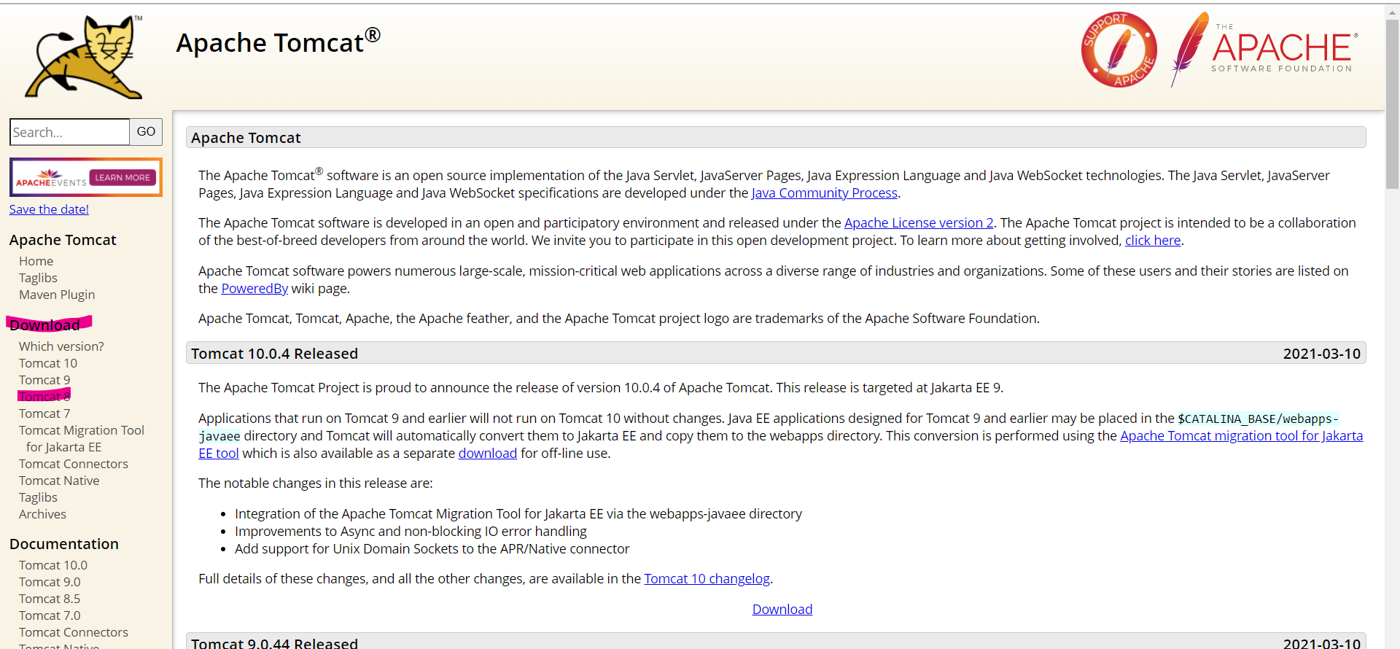Click the ApacheEvents Learn More banner
The image size is (1400, 649).
[x=86, y=177]
